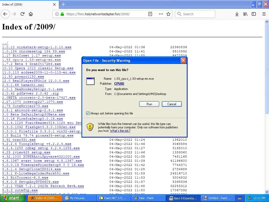Screen dimensions: 269x202
Task: Click the browser address bar URL
Action: pyautogui.click(x=98, y=14)
